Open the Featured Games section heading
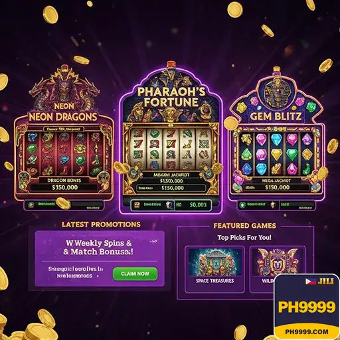This screenshot has width=340, height=340. point(244,226)
